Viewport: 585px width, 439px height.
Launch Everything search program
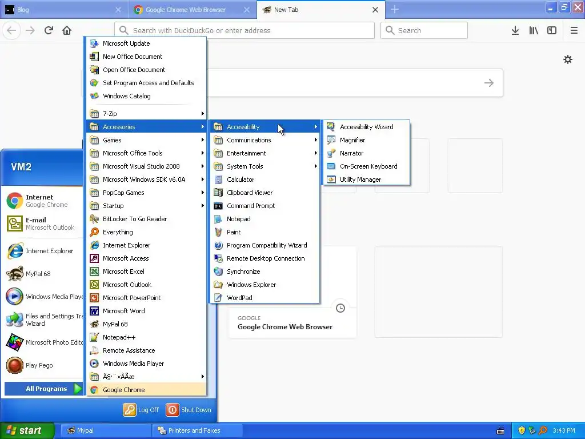click(146, 232)
